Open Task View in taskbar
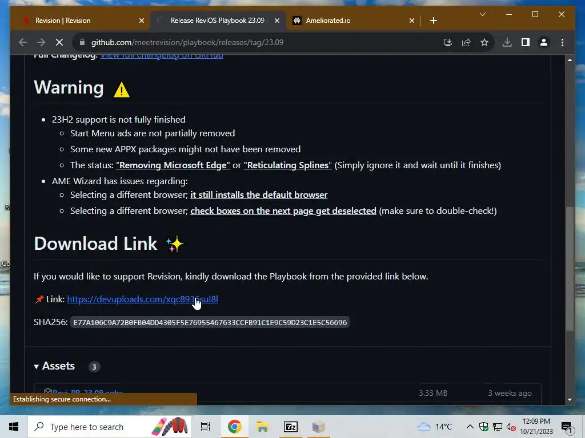The image size is (585, 438). [x=206, y=427]
